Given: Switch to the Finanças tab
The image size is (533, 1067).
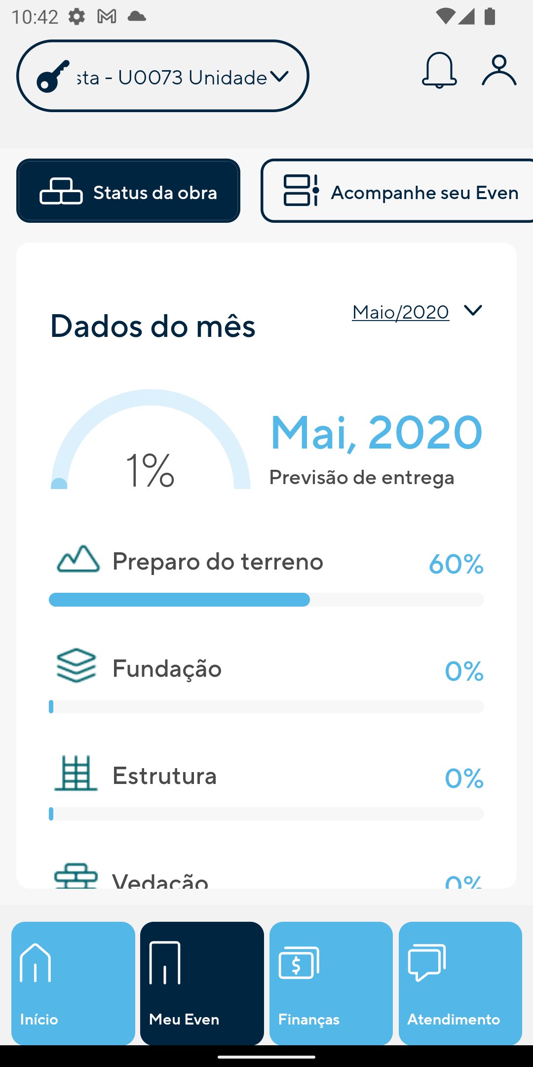Looking at the screenshot, I should (x=331, y=983).
